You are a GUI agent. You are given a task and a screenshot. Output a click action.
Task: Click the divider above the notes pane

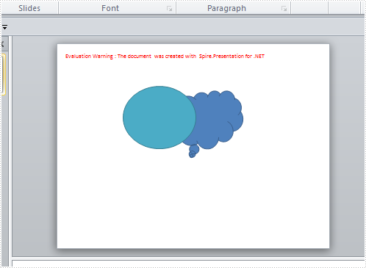pyautogui.click(x=188, y=258)
